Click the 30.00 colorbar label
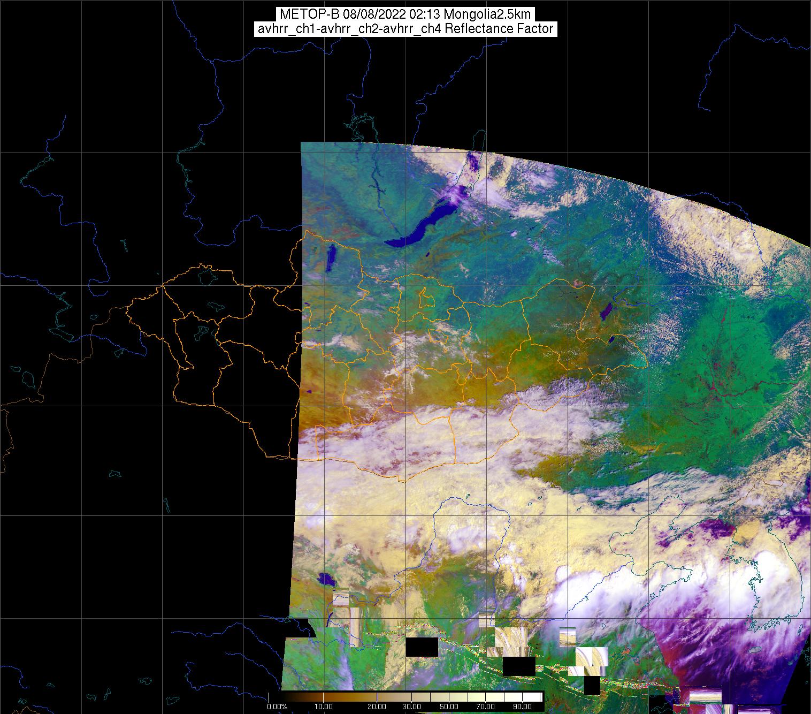811x714 pixels. [411, 707]
